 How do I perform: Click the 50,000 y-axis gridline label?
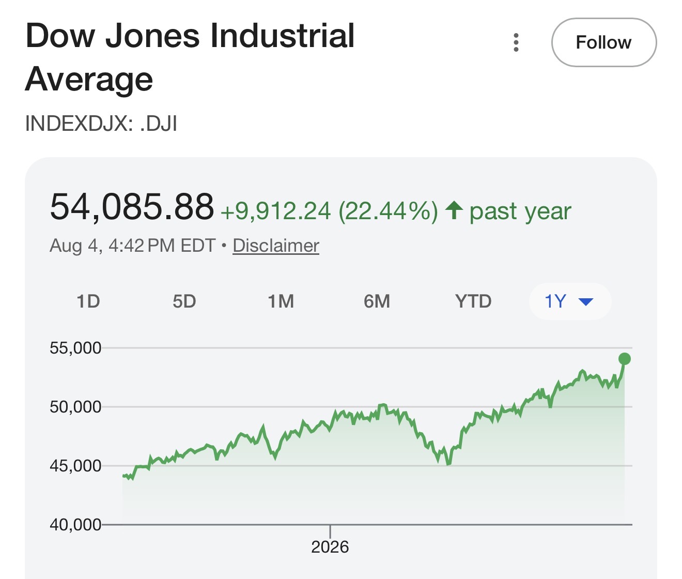(75, 407)
